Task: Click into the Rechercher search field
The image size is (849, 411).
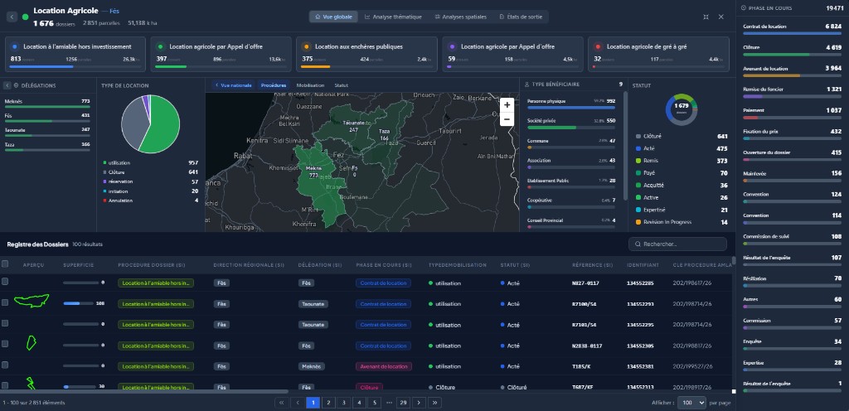Action: 677,244
